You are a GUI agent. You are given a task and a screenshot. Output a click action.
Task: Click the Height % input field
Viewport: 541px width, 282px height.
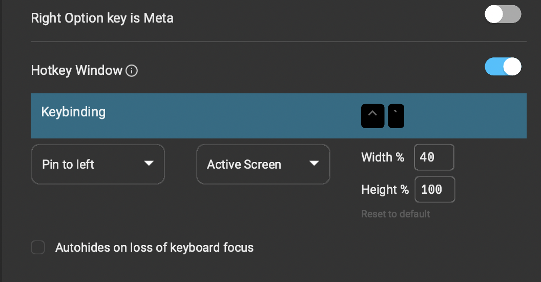pyautogui.click(x=435, y=190)
